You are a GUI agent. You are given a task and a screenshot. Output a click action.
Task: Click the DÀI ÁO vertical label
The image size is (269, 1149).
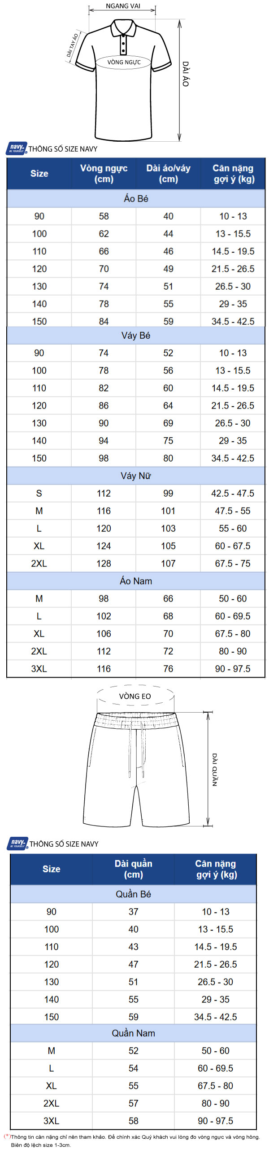pyautogui.click(x=186, y=74)
